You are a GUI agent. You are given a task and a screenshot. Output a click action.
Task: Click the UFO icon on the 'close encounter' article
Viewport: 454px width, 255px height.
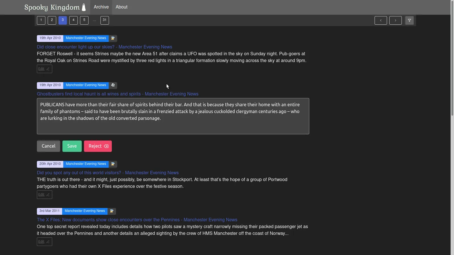tap(113, 38)
